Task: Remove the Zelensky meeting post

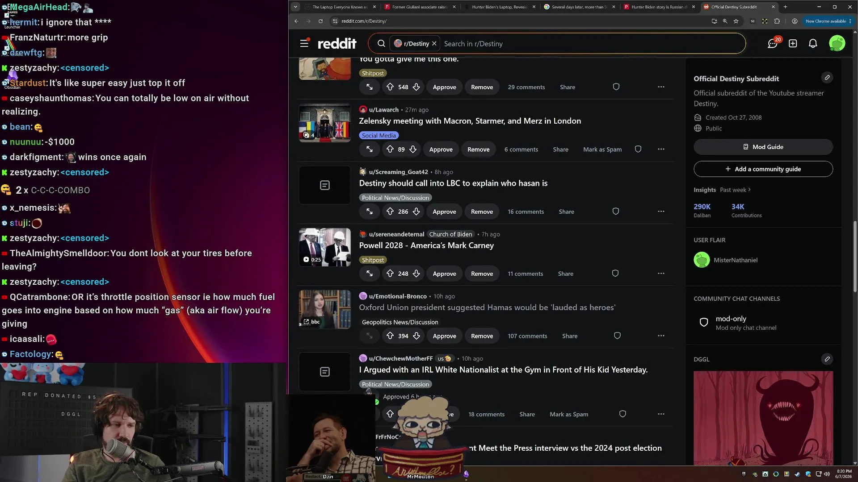Action: [478, 150]
